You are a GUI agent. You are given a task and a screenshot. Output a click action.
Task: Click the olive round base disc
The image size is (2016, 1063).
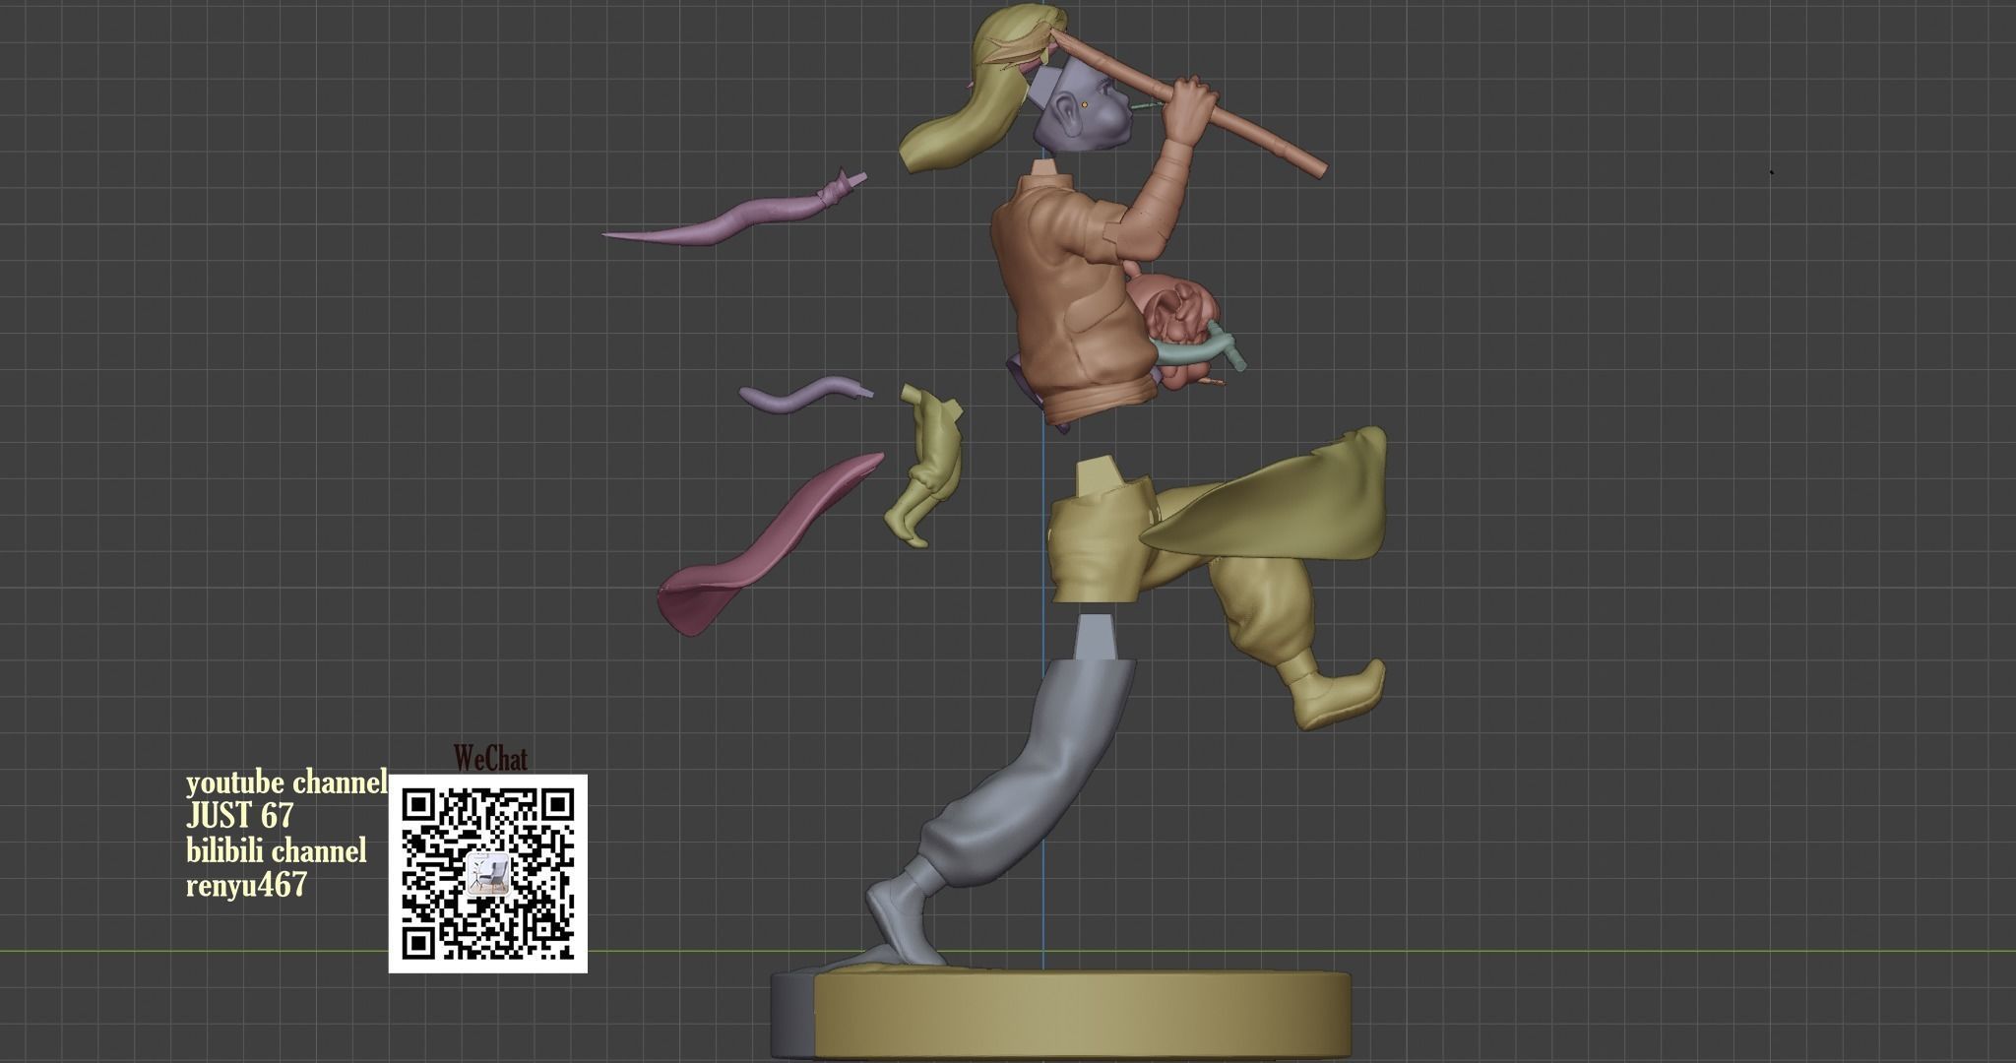(x=1083, y=1014)
